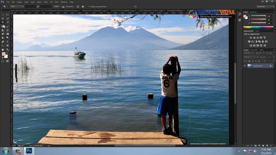
Task: Open the crop overlay options menu
Action: click(x=78, y=6)
